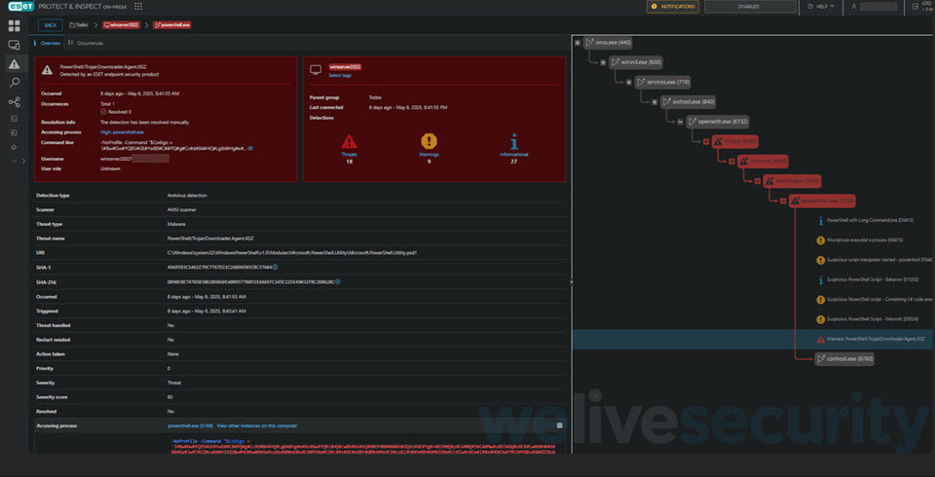Open the Computers icon in sidebar

pos(14,46)
